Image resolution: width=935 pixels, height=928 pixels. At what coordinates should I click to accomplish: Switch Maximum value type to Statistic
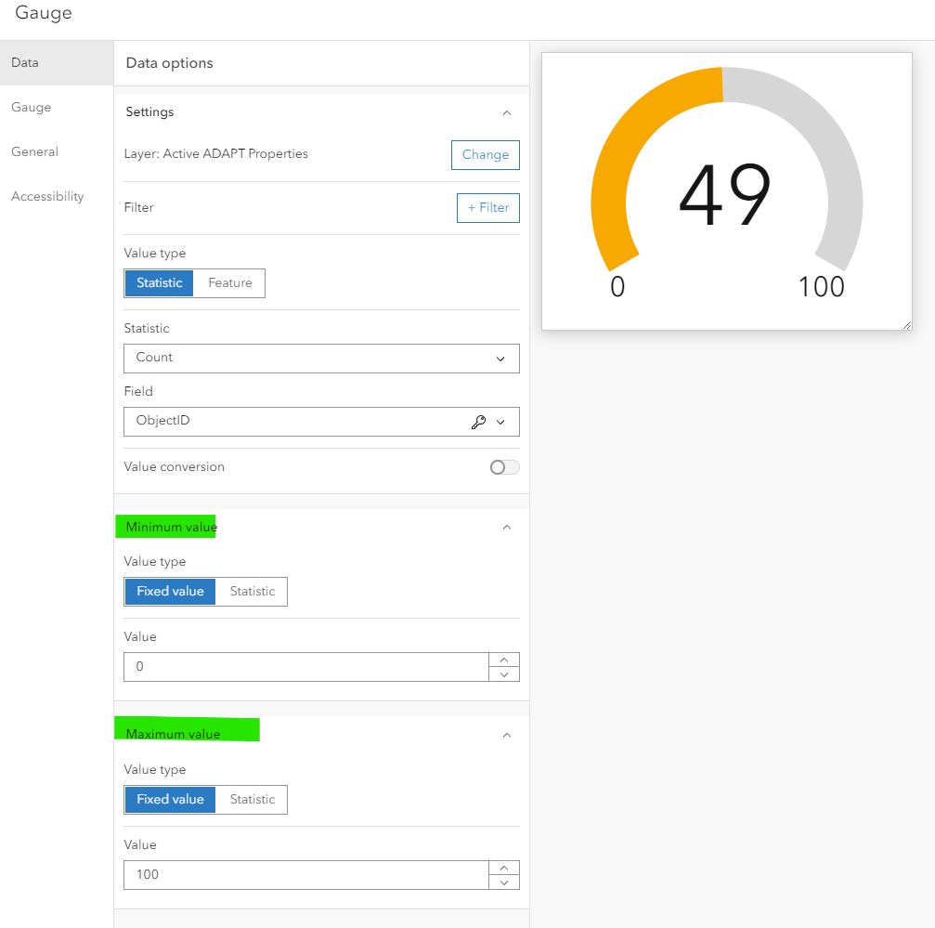251,799
